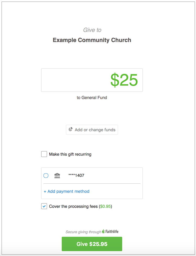Click the ****1407 account number text

click(76, 176)
